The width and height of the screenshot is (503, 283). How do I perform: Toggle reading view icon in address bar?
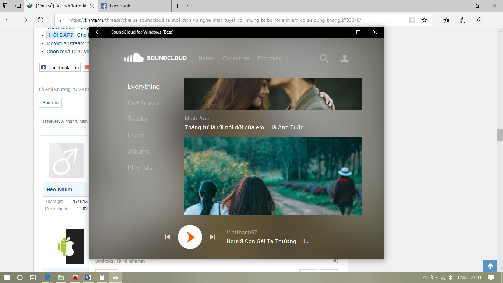point(412,20)
